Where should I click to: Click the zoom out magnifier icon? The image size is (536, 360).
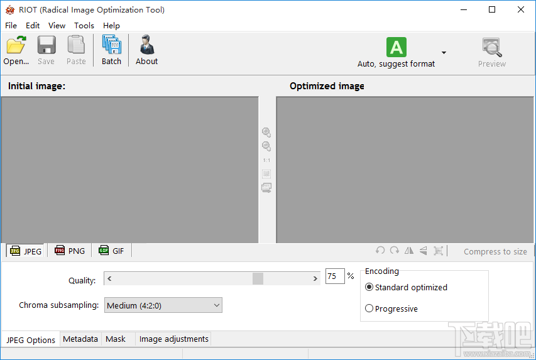266,146
